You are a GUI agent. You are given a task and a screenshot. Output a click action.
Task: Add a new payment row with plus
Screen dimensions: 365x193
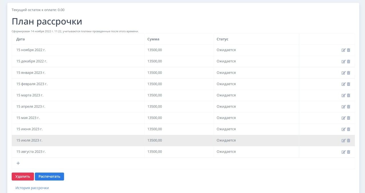click(x=18, y=163)
